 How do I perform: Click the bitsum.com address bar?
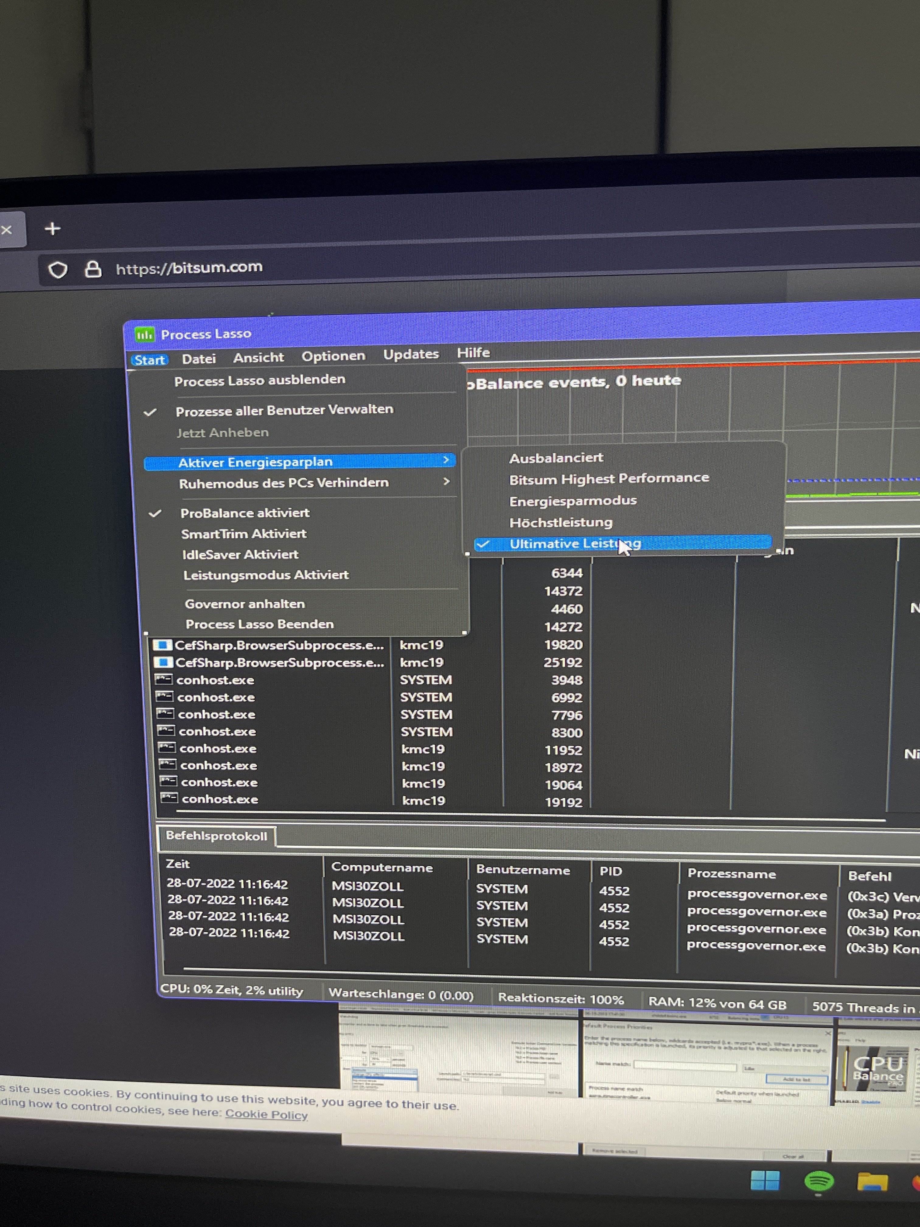pyautogui.click(x=189, y=268)
